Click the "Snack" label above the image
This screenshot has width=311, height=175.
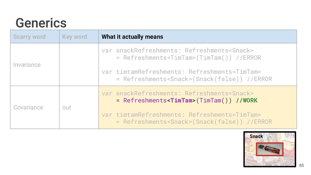pos(256,136)
